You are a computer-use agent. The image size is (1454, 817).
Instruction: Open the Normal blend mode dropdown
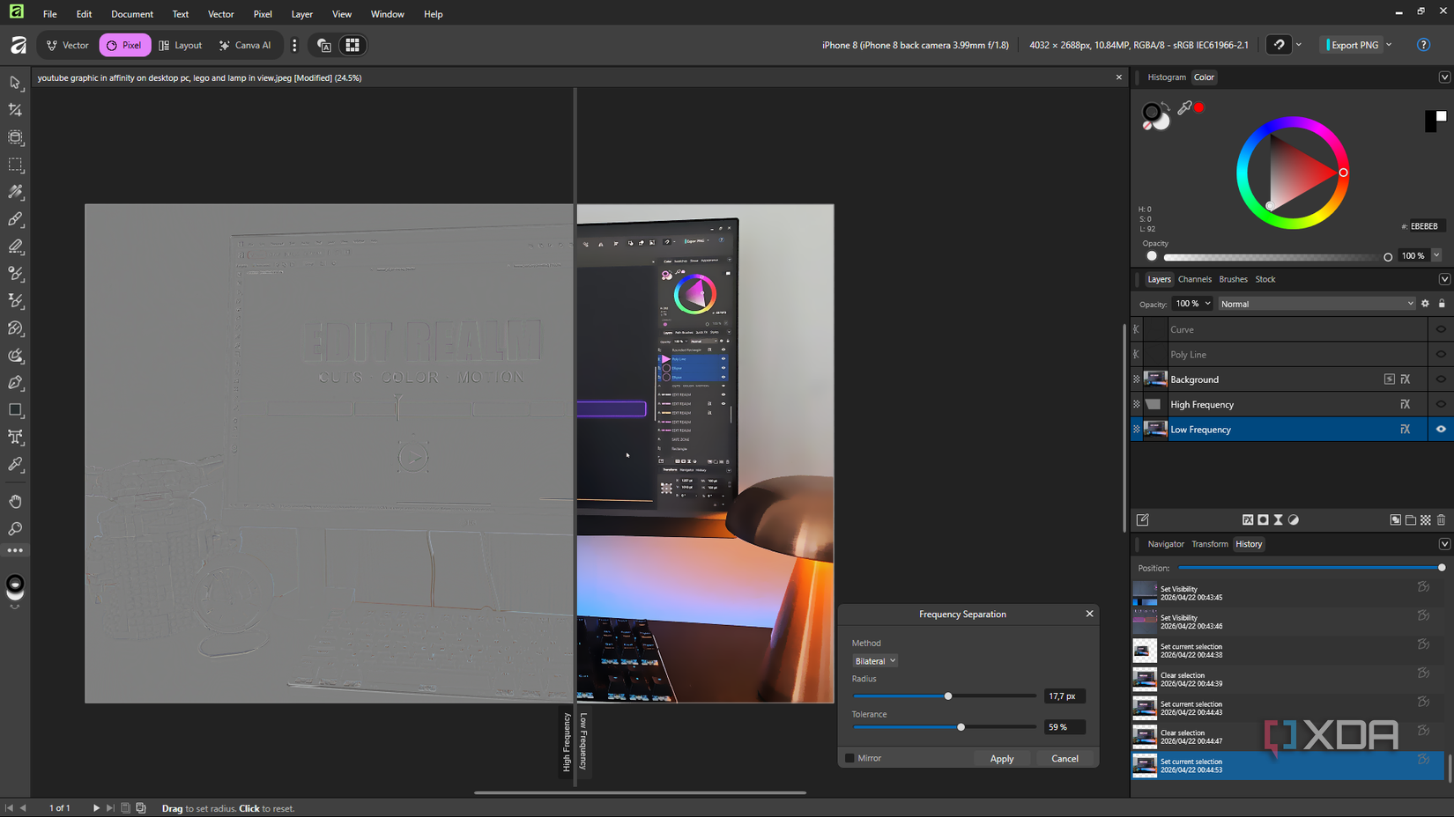(x=1317, y=304)
